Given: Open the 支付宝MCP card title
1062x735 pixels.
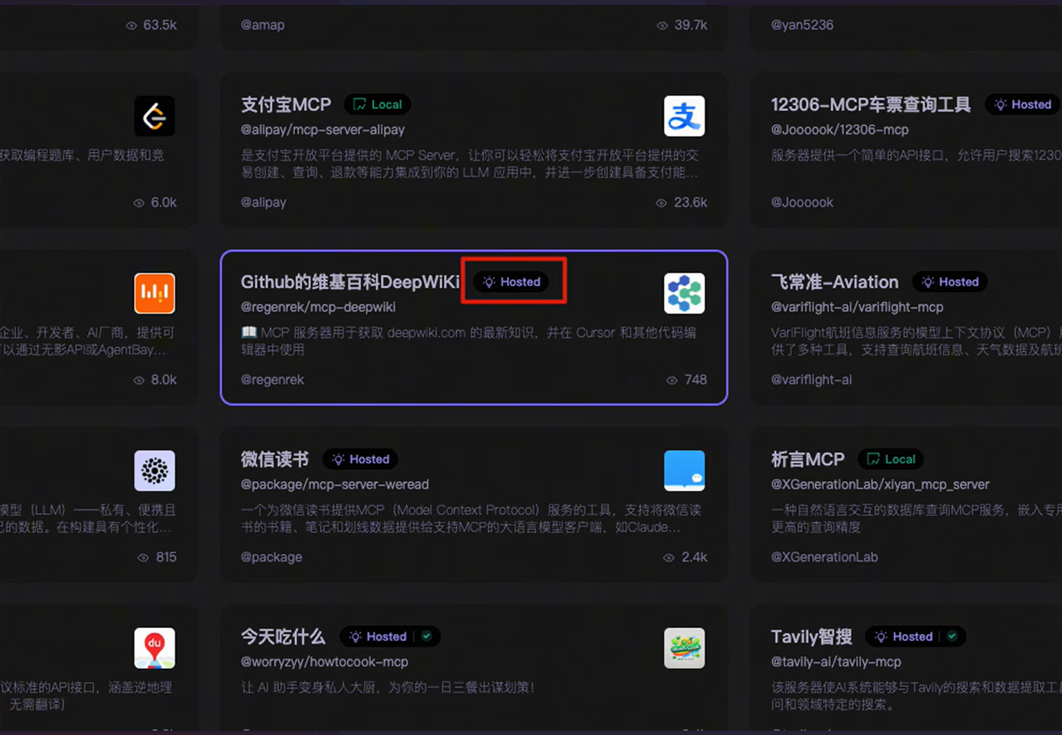Looking at the screenshot, I should [x=286, y=105].
